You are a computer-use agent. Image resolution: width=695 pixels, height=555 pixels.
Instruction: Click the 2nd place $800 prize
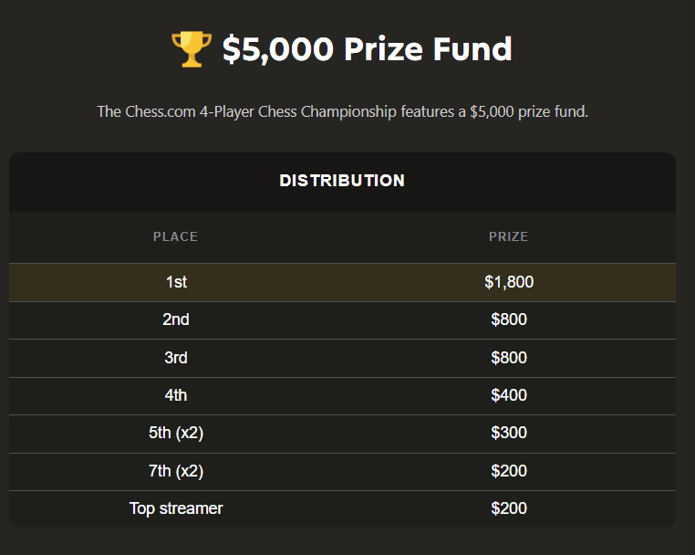point(509,319)
